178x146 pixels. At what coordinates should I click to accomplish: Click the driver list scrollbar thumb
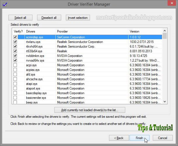(x=165, y=36)
